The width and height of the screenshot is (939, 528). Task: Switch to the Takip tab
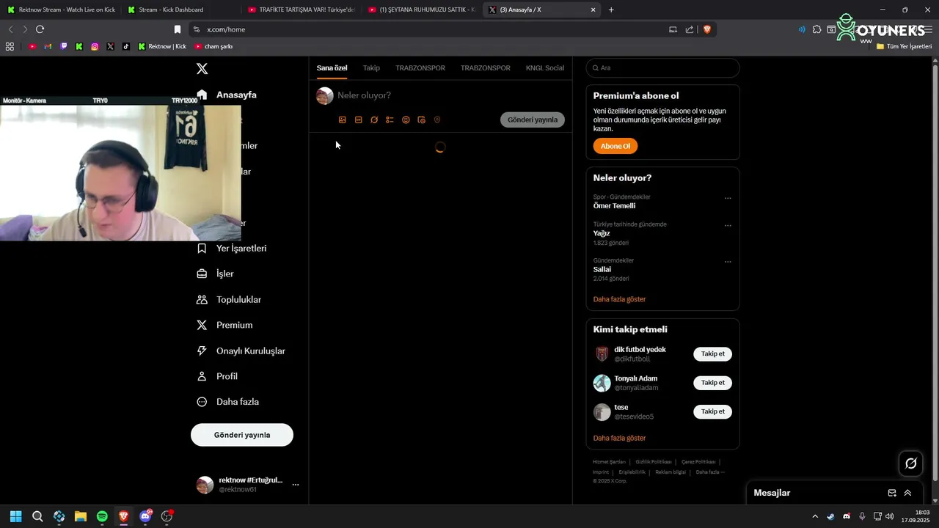[x=371, y=68]
